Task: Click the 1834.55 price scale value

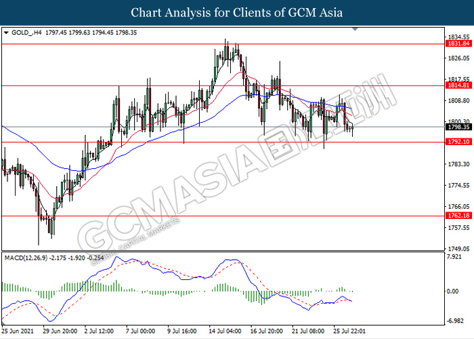Action: [x=459, y=37]
